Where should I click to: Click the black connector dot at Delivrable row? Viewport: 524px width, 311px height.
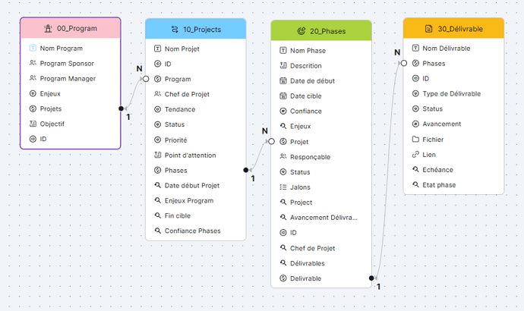point(371,278)
